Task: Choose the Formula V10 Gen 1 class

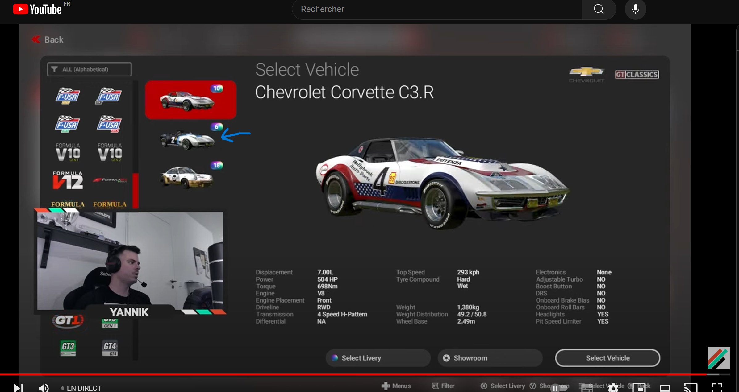Action: 68,152
